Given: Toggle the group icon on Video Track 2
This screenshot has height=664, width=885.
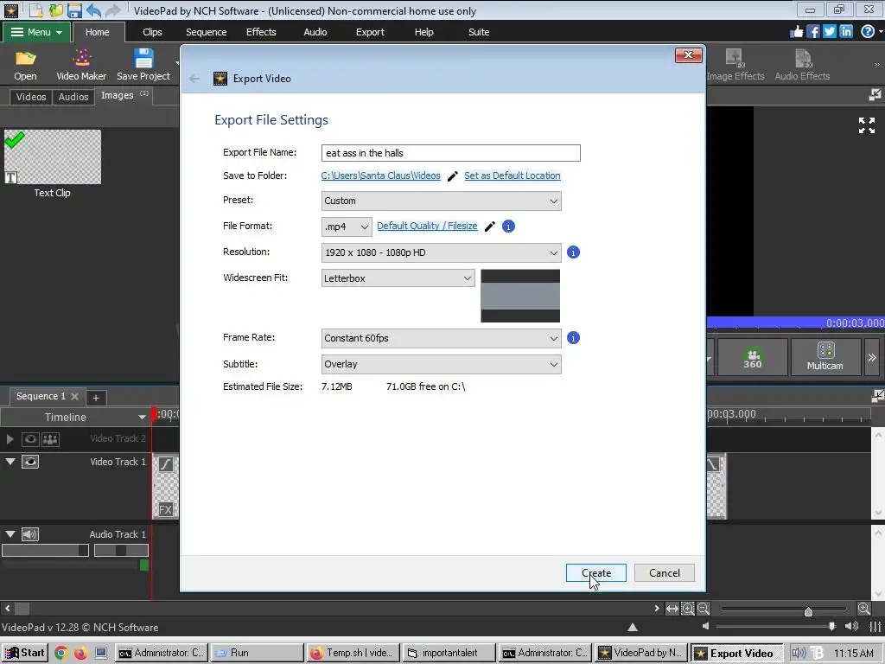Looking at the screenshot, I should tap(49, 438).
